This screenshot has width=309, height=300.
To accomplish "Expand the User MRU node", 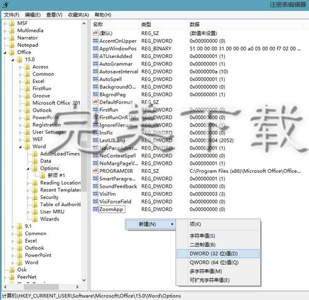I will [28, 212].
